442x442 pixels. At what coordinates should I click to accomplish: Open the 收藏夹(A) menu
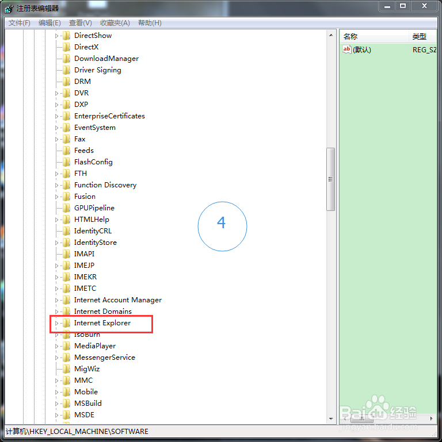(115, 23)
